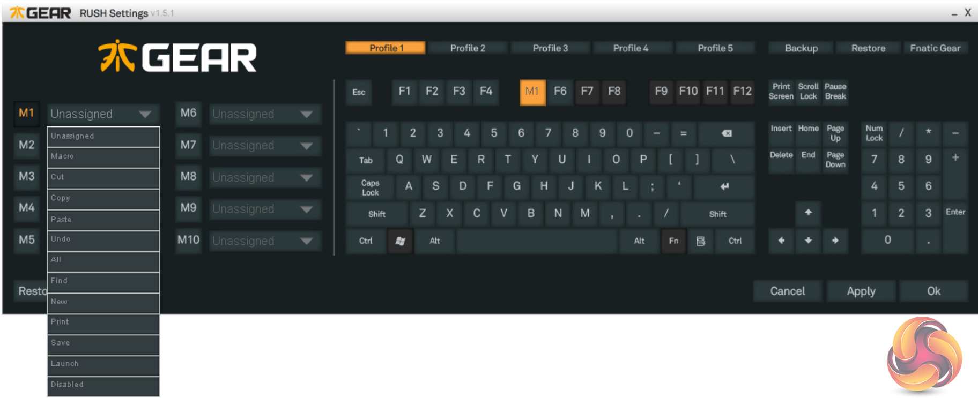Confirm with the Ok button
978x398 pixels.
point(934,291)
